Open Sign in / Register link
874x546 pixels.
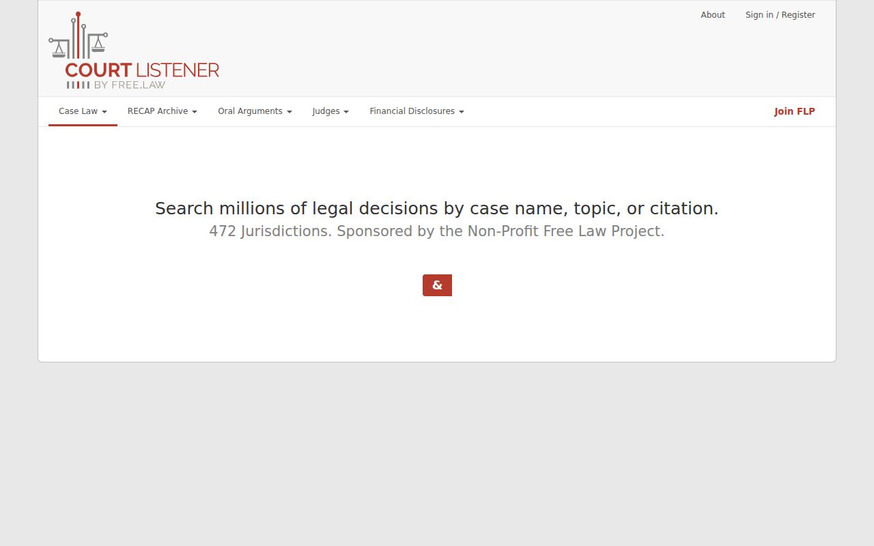pyautogui.click(x=780, y=15)
